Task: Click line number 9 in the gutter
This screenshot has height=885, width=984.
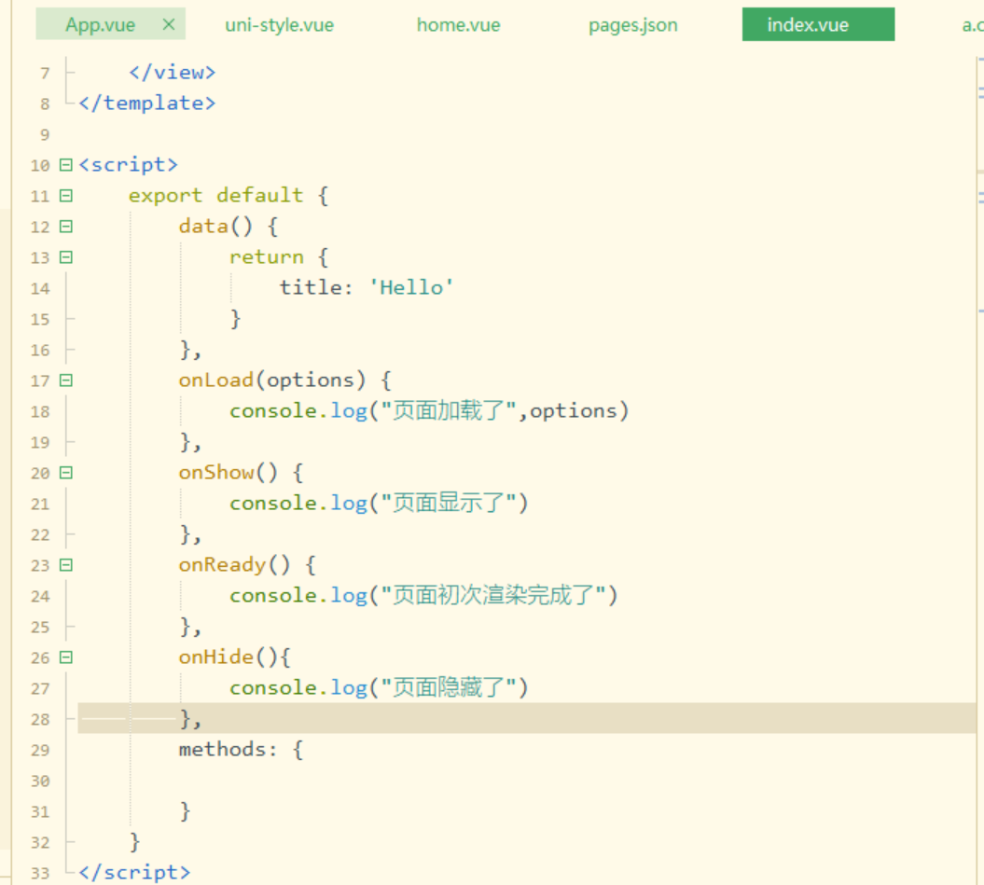Action: pyautogui.click(x=45, y=135)
